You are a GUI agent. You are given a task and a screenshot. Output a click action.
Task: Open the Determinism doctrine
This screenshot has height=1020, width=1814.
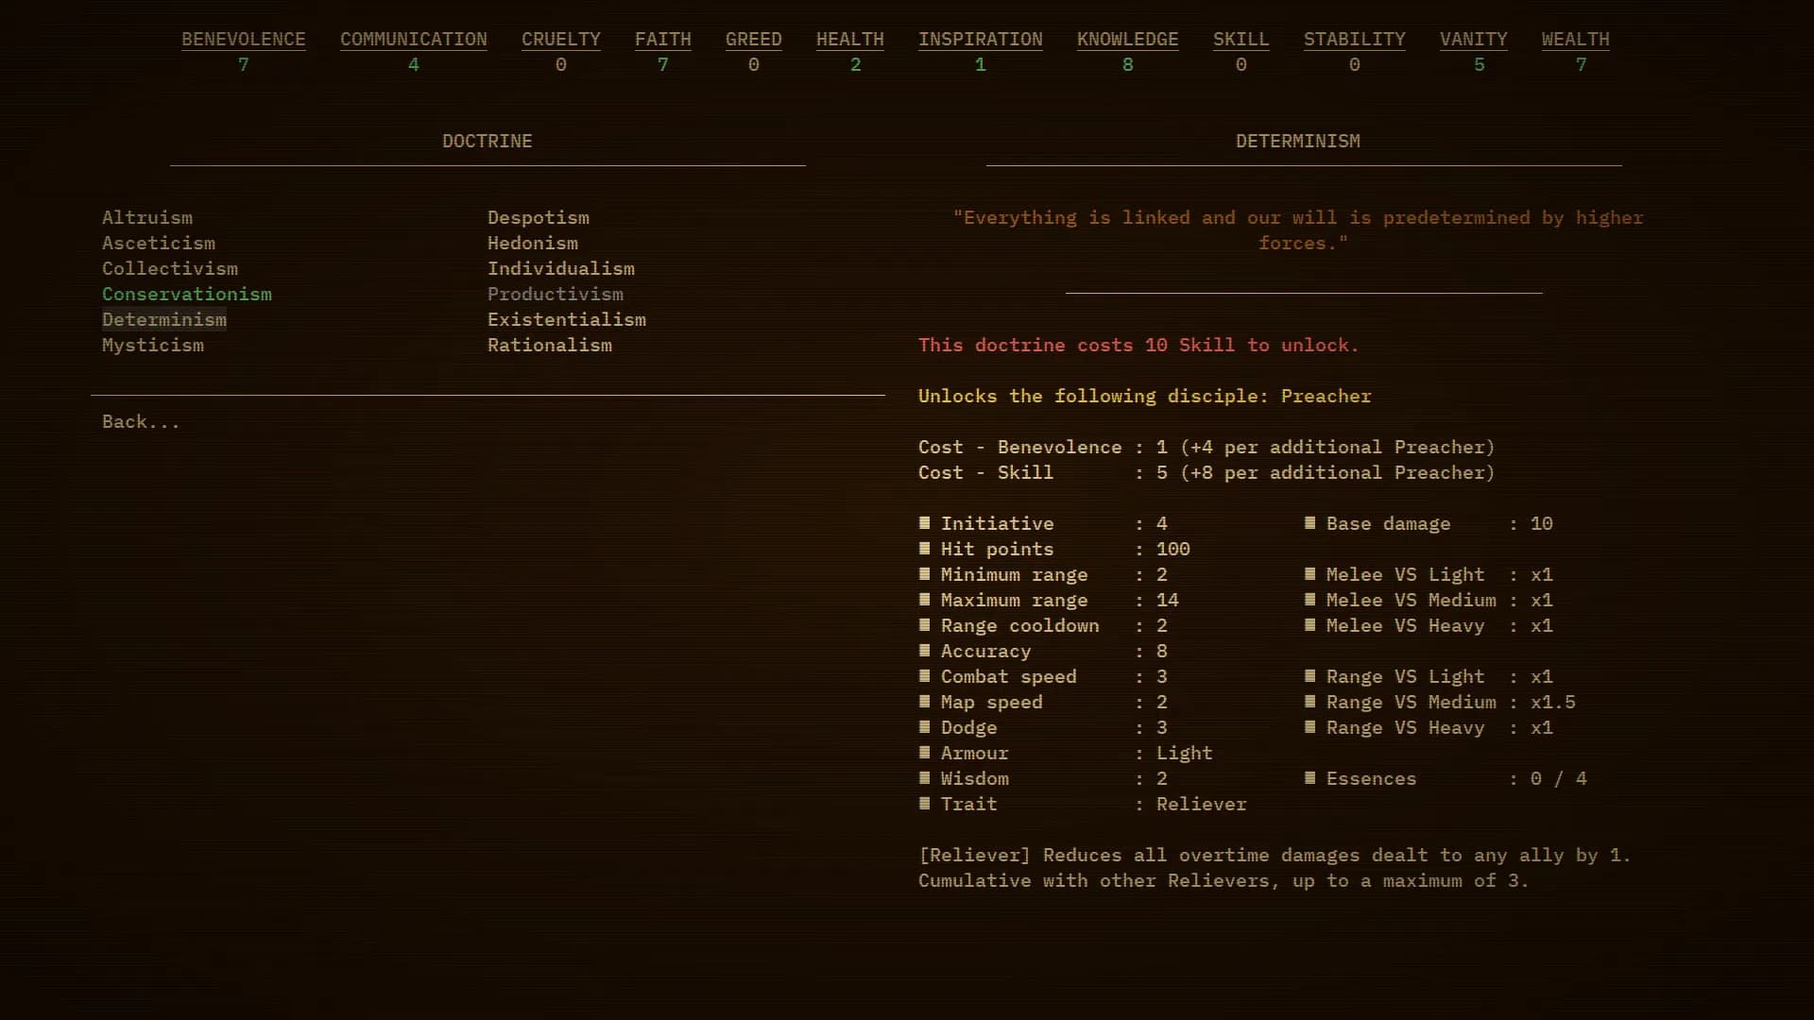[x=164, y=319]
